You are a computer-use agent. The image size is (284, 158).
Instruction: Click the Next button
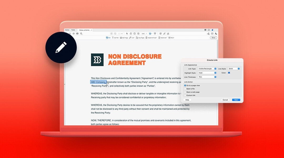[x=236, y=100]
